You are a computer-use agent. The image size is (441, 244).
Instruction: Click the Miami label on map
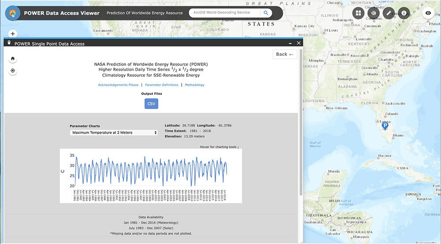[x=398, y=135]
